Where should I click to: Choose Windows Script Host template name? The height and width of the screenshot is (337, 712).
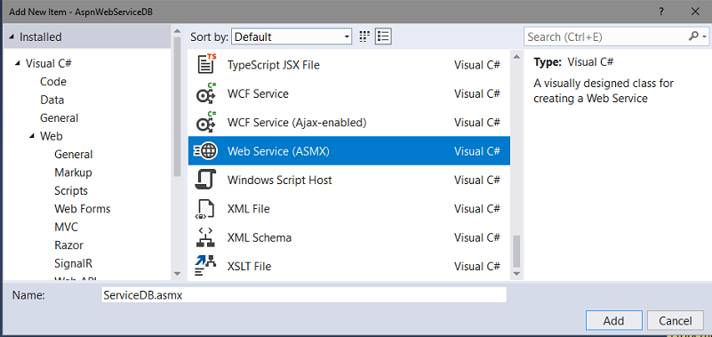280,180
